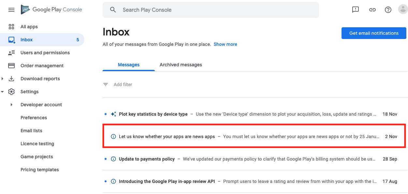The height and width of the screenshot is (194, 408).
Task: Click the Get email notifications button
Action: tap(374, 33)
